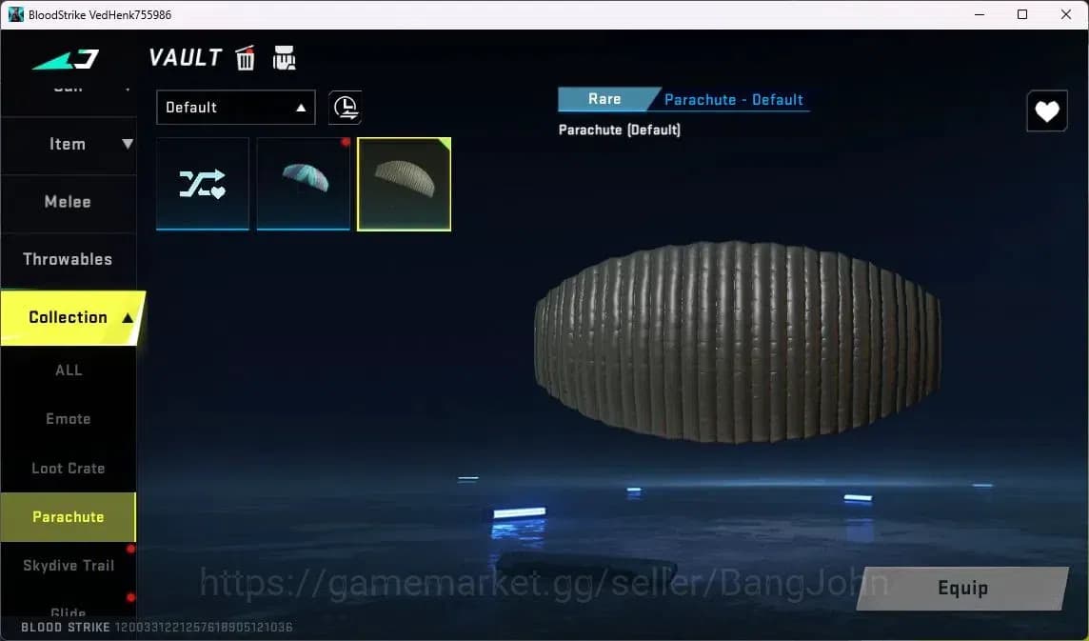Click the large parachute 3D preview
The width and height of the screenshot is (1089, 641).
click(738, 342)
